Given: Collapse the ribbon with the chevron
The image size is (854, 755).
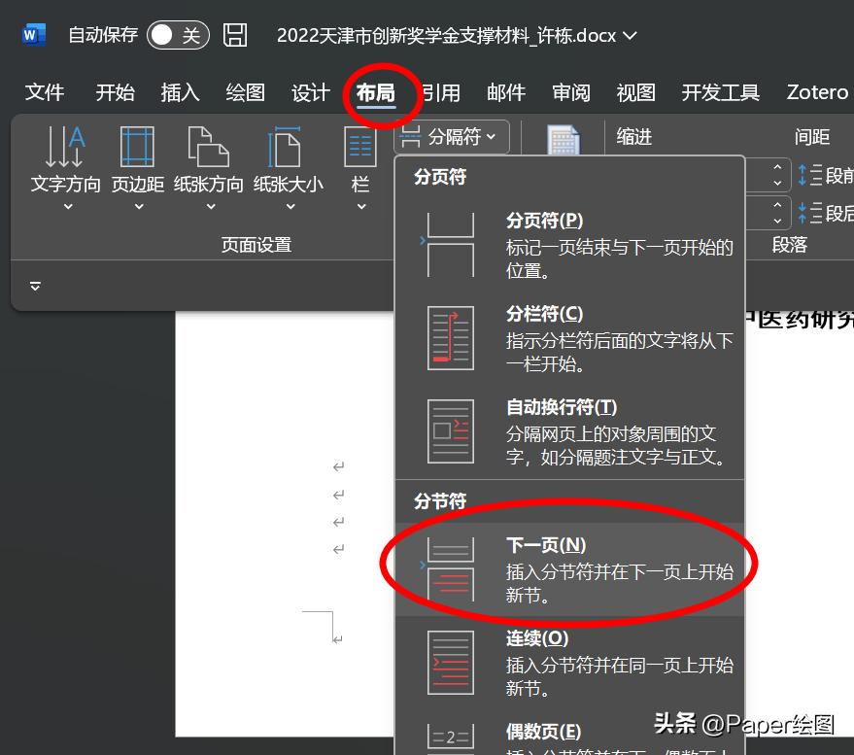Looking at the screenshot, I should (34, 285).
